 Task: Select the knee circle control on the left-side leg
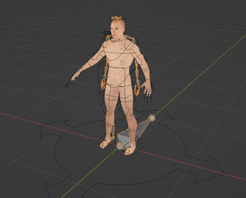pyautogui.click(x=109, y=123)
